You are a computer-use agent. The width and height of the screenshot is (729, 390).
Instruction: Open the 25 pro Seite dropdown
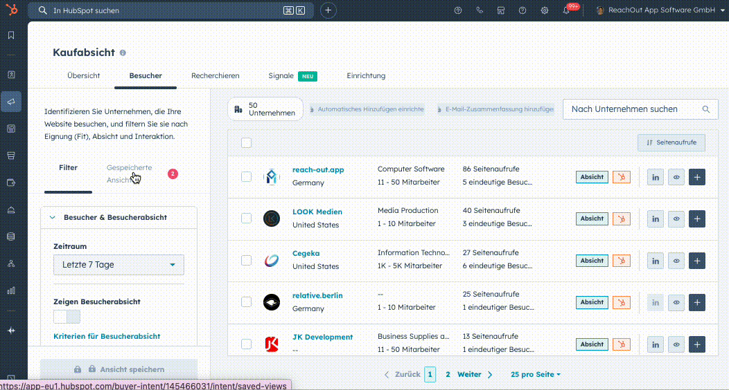[x=535, y=375]
